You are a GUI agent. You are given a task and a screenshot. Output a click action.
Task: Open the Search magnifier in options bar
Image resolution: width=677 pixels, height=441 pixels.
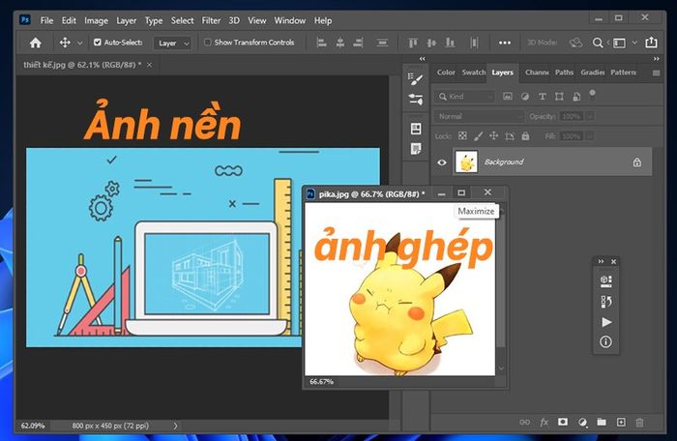pyautogui.click(x=597, y=43)
